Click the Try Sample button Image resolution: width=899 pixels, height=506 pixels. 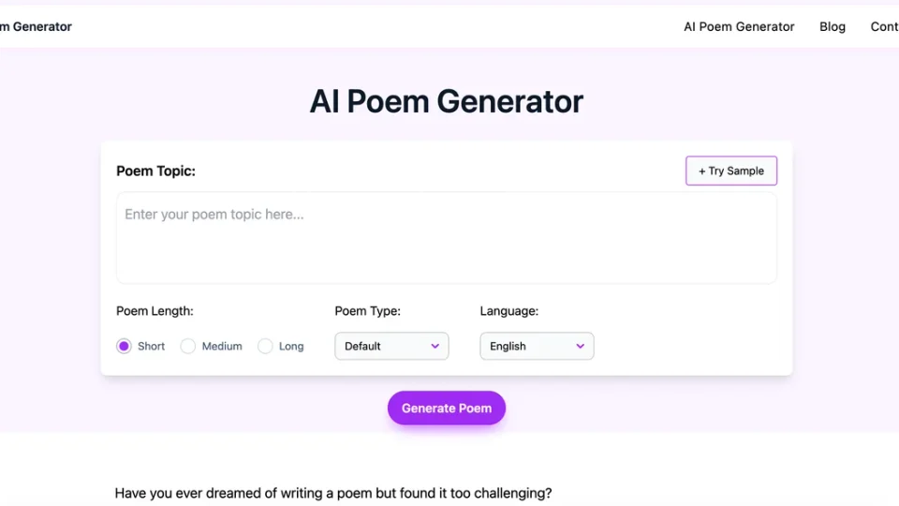(x=731, y=171)
